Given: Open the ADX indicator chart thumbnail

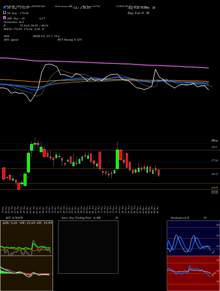Looking at the screenshot, I should pos(26,238).
